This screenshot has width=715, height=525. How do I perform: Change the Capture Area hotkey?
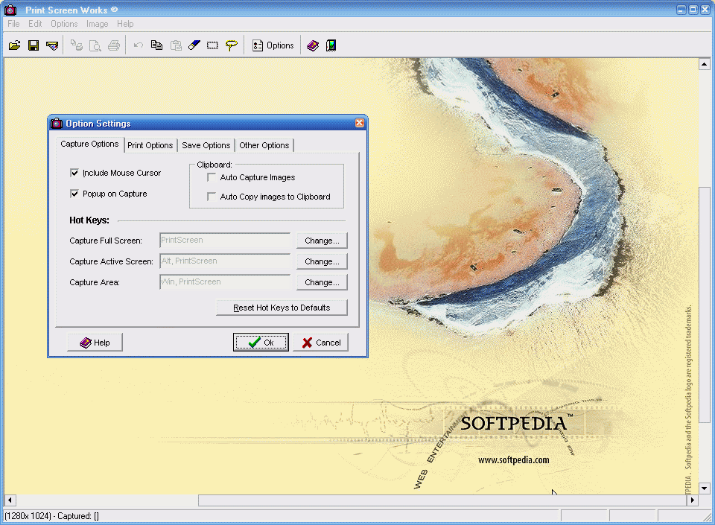(x=322, y=282)
